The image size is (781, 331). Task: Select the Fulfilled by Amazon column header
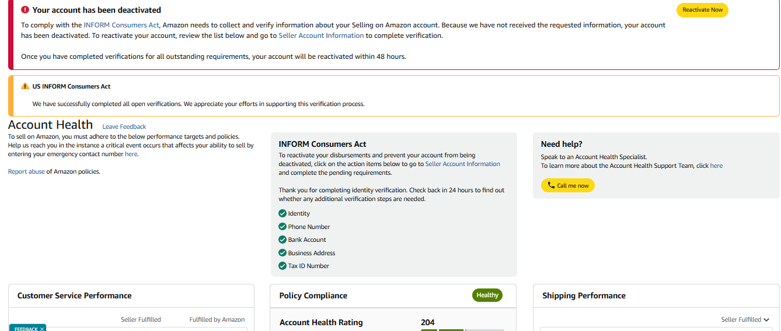point(217,319)
